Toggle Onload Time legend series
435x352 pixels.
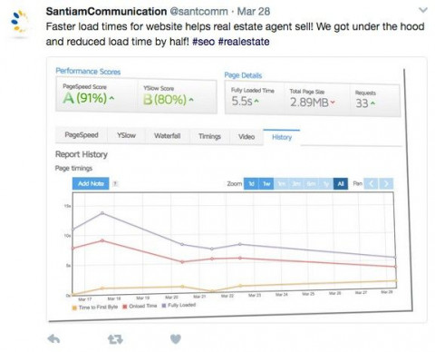[x=140, y=306]
